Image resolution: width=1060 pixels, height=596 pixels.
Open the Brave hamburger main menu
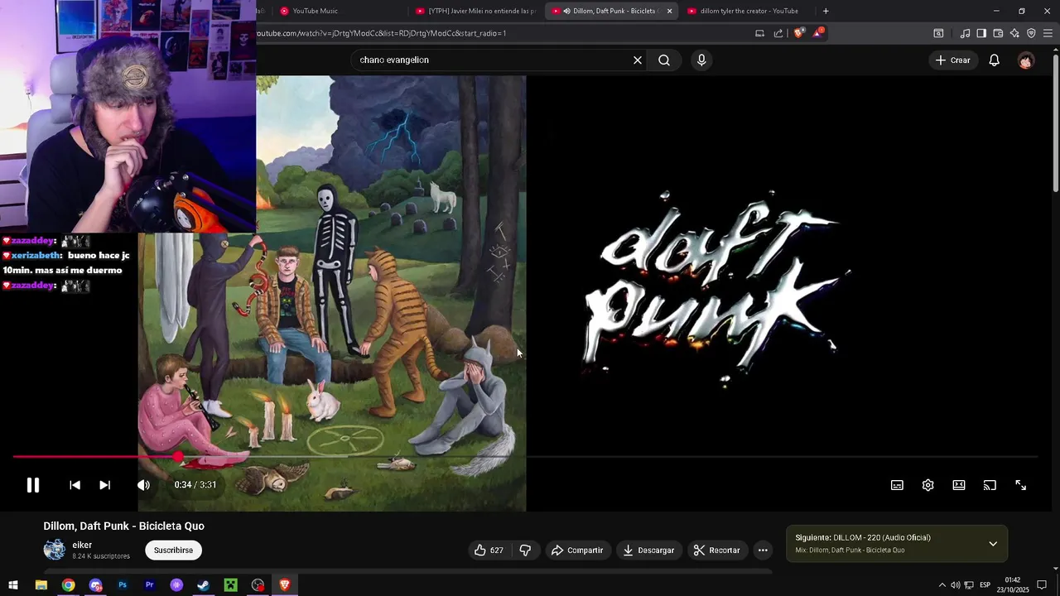tap(1048, 33)
